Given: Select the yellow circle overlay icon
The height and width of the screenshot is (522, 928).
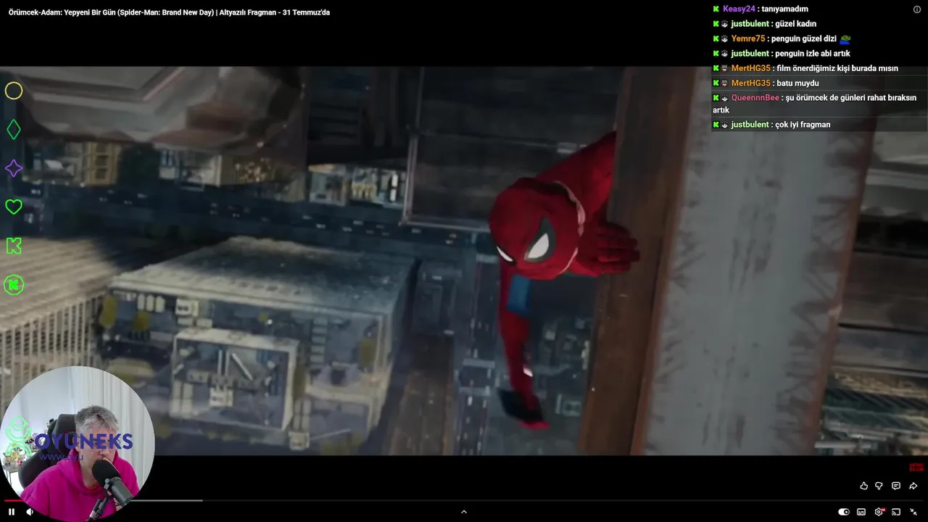Looking at the screenshot, I should tap(14, 91).
